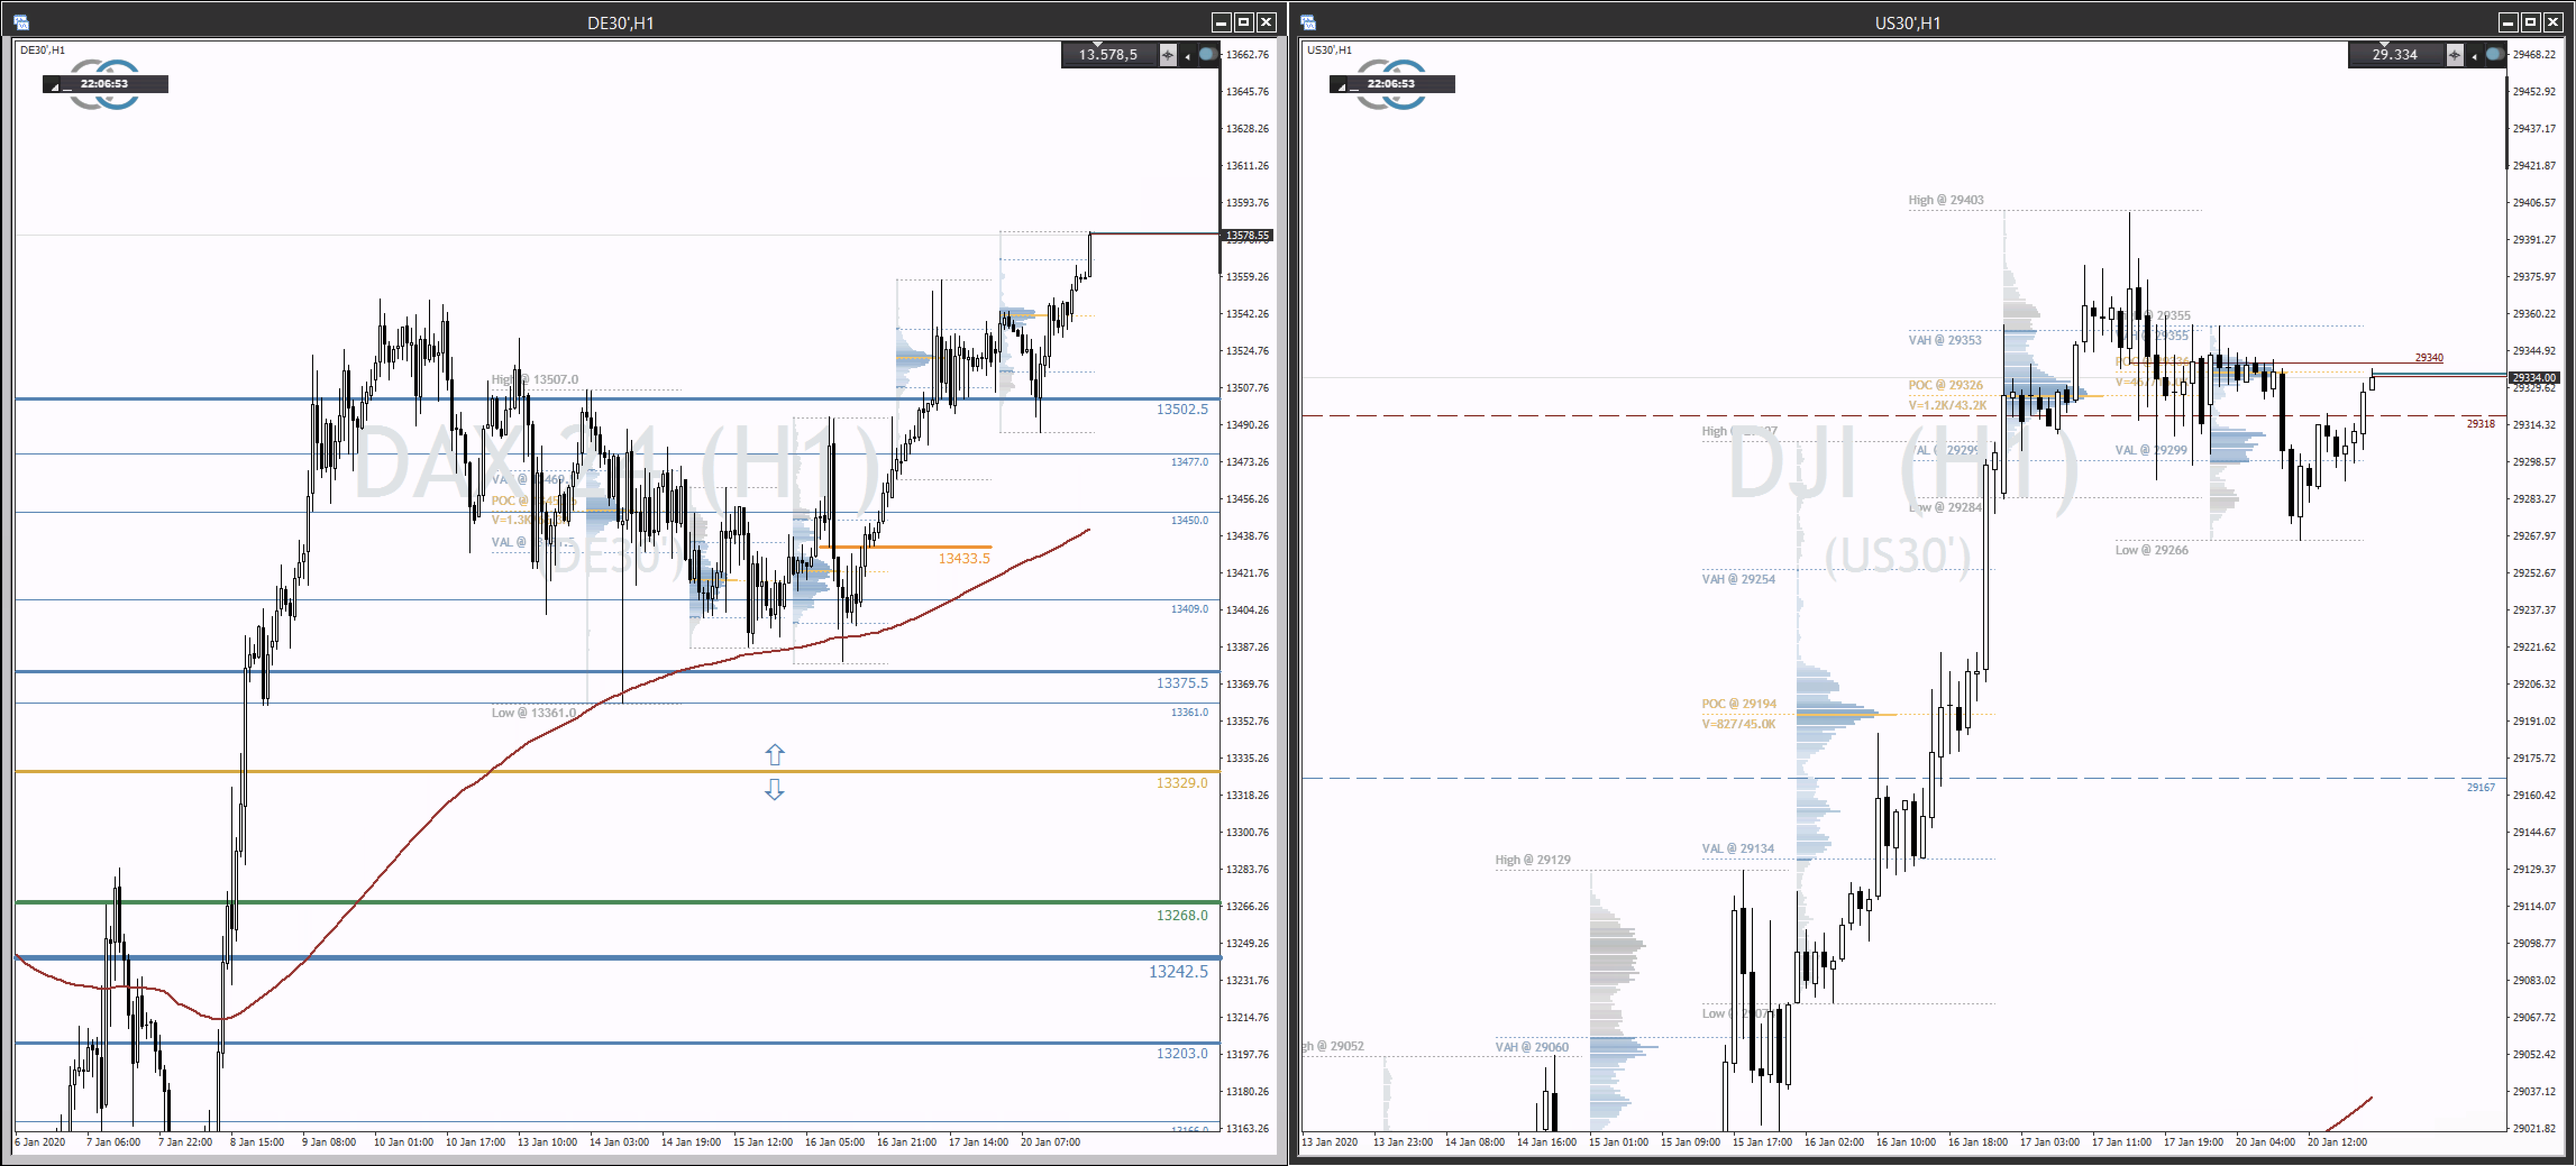
Task: Close the US30,H1 chart window
Action: tap(2553, 22)
